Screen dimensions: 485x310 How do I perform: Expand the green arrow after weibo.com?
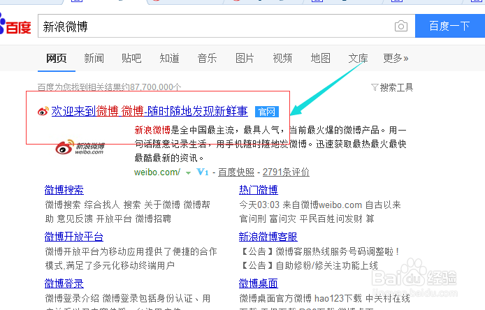click(188, 172)
